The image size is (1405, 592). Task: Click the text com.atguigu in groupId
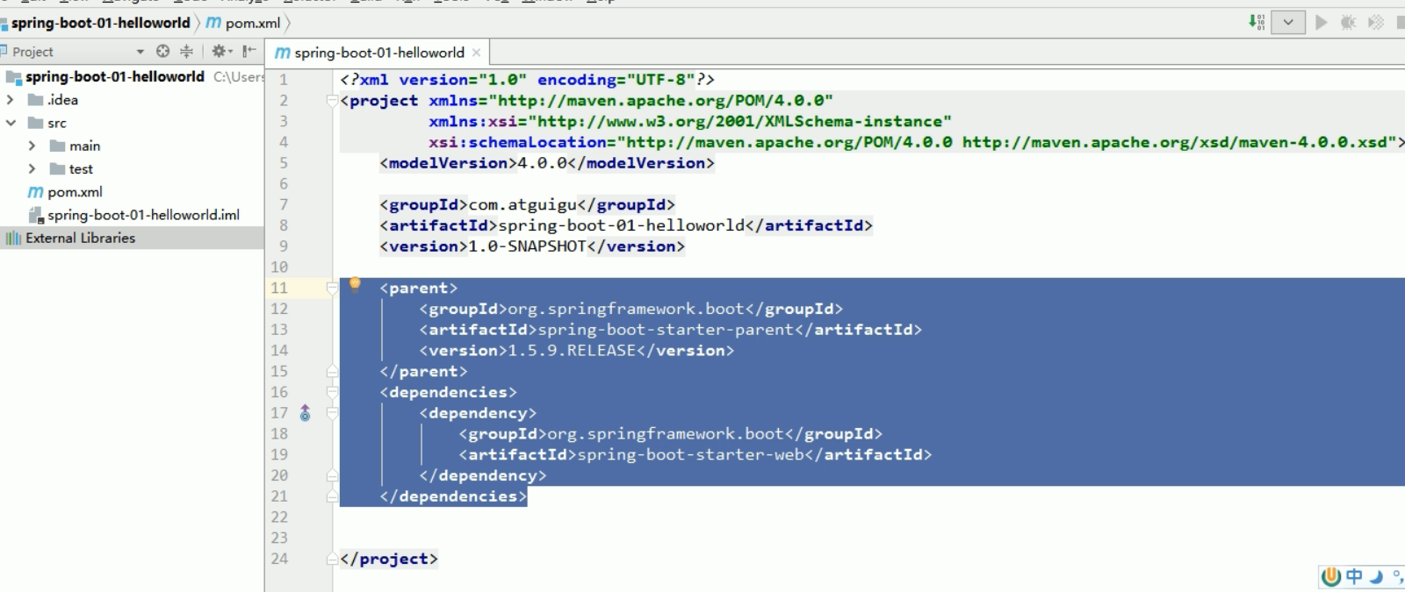pyautogui.click(x=522, y=204)
